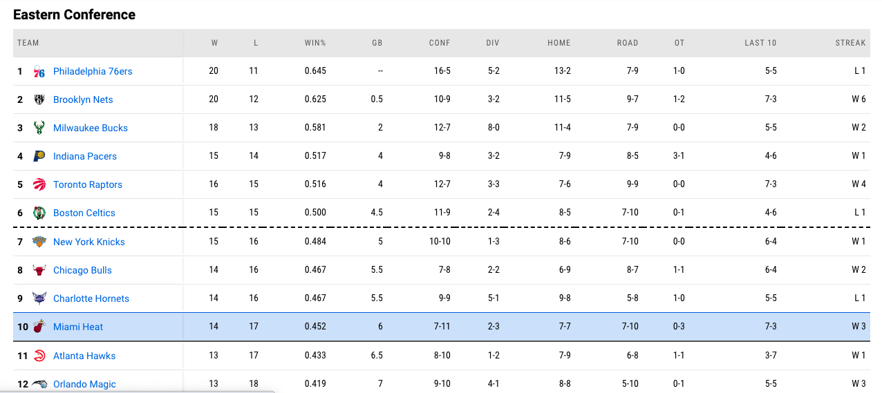Click the Chicago Bulls logo icon
882x393 pixels.
click(x=39, y=270)
